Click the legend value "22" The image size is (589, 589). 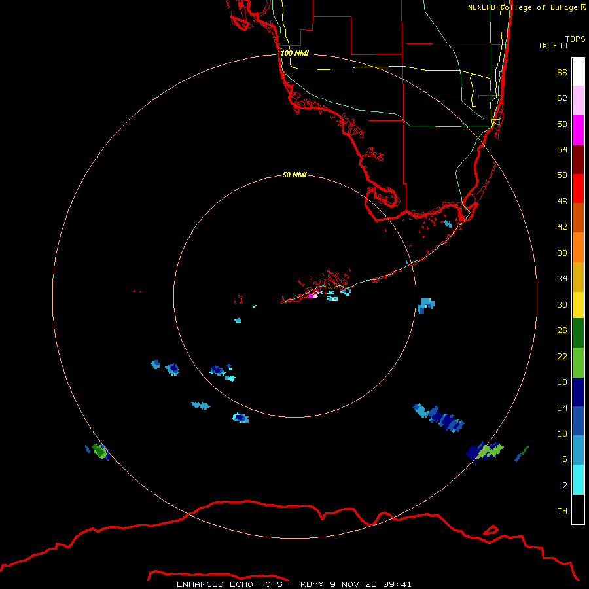[562, 356]
